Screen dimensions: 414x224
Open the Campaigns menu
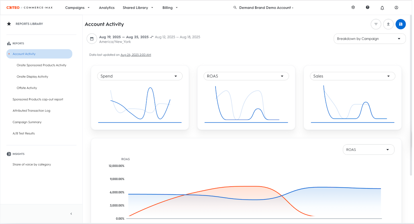(77, 8)
